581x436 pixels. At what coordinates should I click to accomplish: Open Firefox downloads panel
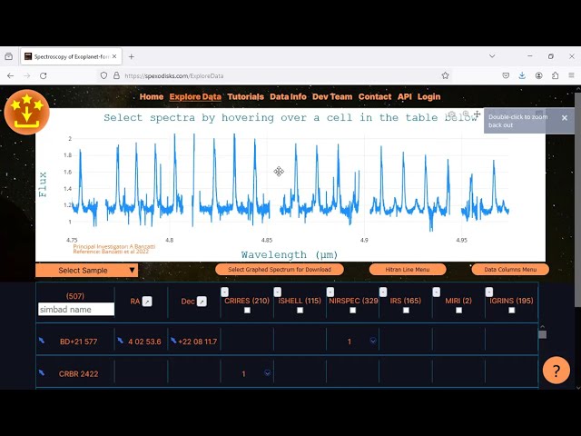tap(522, 75)
